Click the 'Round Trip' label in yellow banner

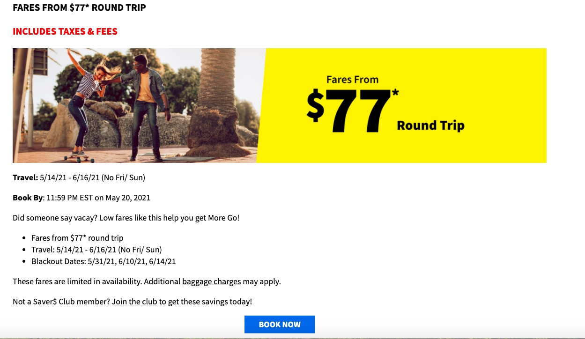pyautogui.click(x=430, y=125)
